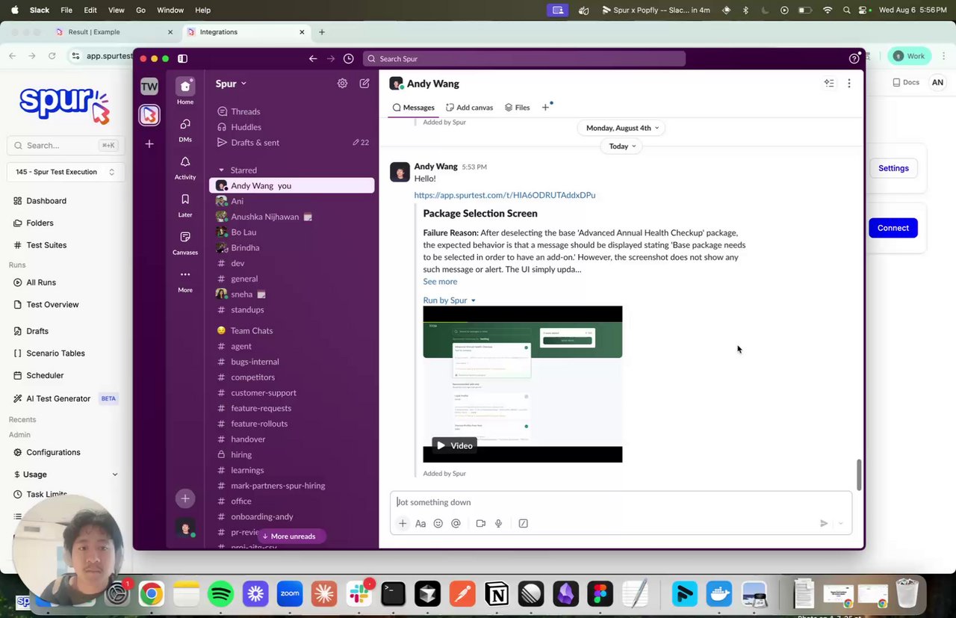
Task: Toggle text formatting Aa in composer
Action: pos(420,523)
